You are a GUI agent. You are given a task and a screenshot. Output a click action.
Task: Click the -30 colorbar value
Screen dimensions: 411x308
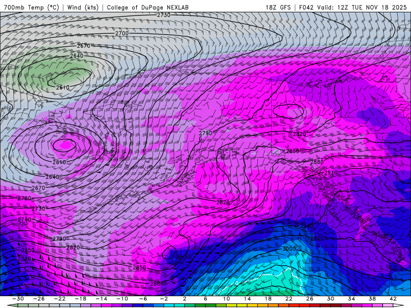(18, 299)
